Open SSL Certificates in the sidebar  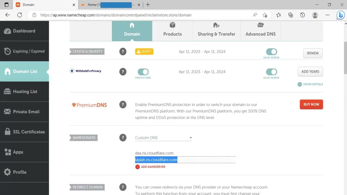point(24,132)
